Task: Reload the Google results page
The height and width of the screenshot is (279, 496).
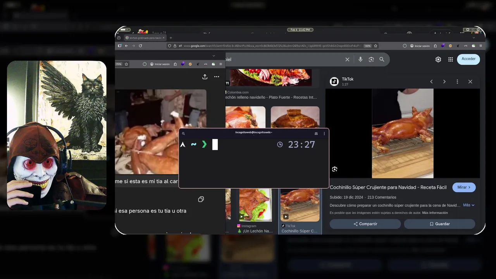Action: coord(140,46)
